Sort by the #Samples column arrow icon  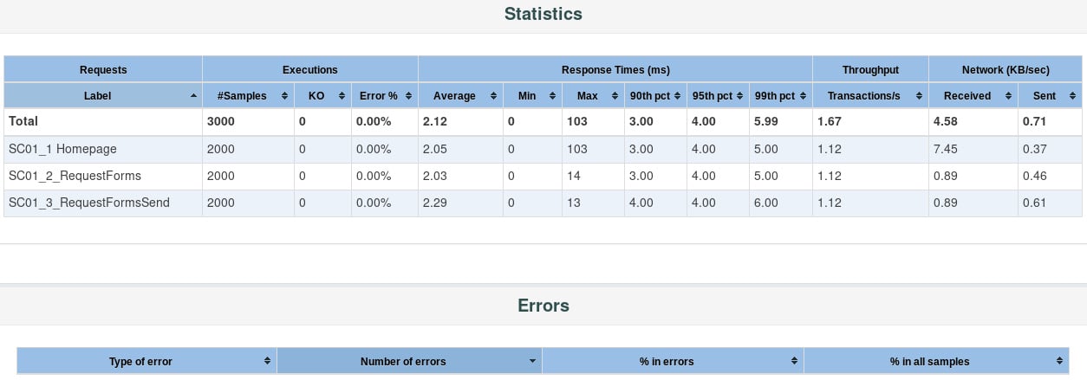coord(284,96)
